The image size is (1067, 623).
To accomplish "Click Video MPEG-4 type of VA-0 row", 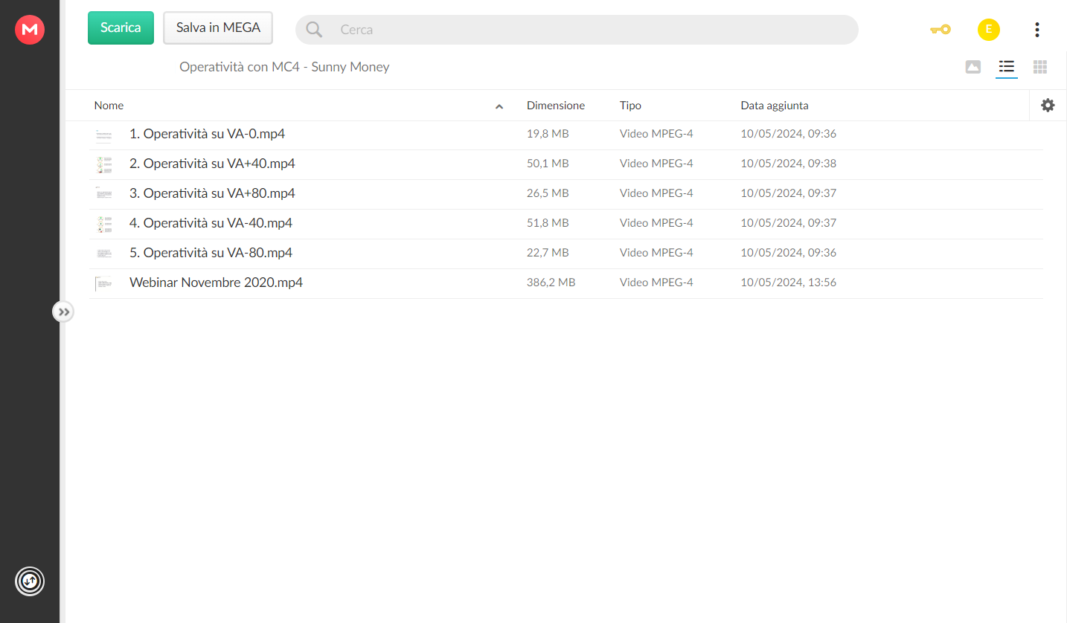I will coord(656,134).
